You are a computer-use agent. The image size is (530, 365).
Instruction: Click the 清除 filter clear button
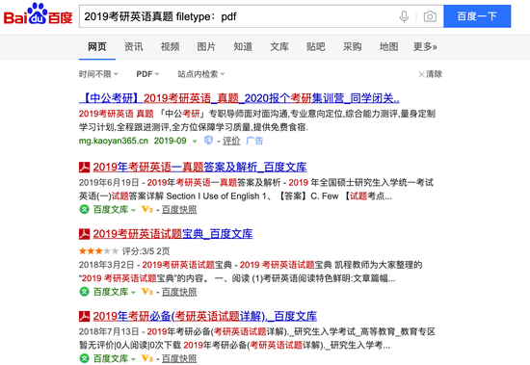[431, 74]
